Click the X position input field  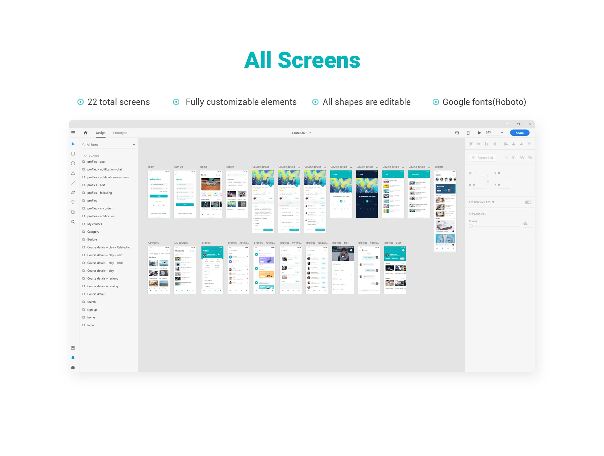pyautogui.click(x=505, y=173)
